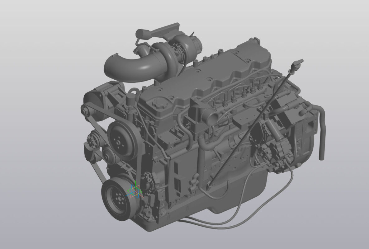369x249 pixels.
Task: Pick the bent hose on right side
Action: click(x=321, y=131)
